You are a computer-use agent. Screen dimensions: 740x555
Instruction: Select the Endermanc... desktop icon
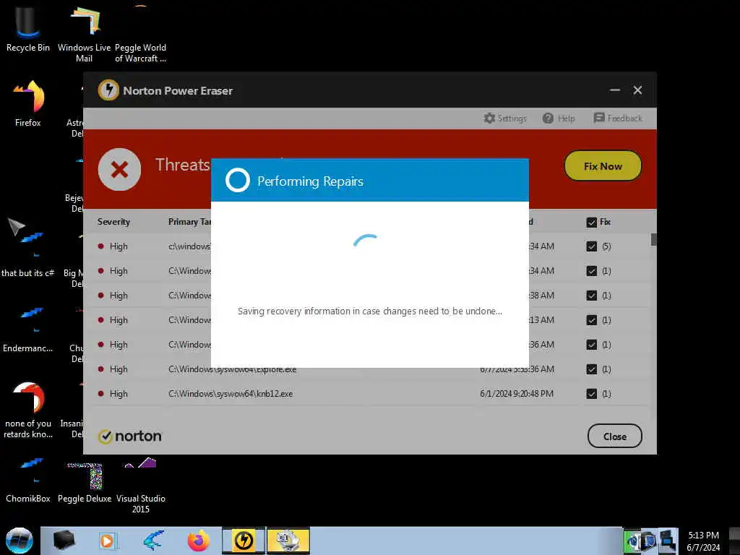click(27, 329)
